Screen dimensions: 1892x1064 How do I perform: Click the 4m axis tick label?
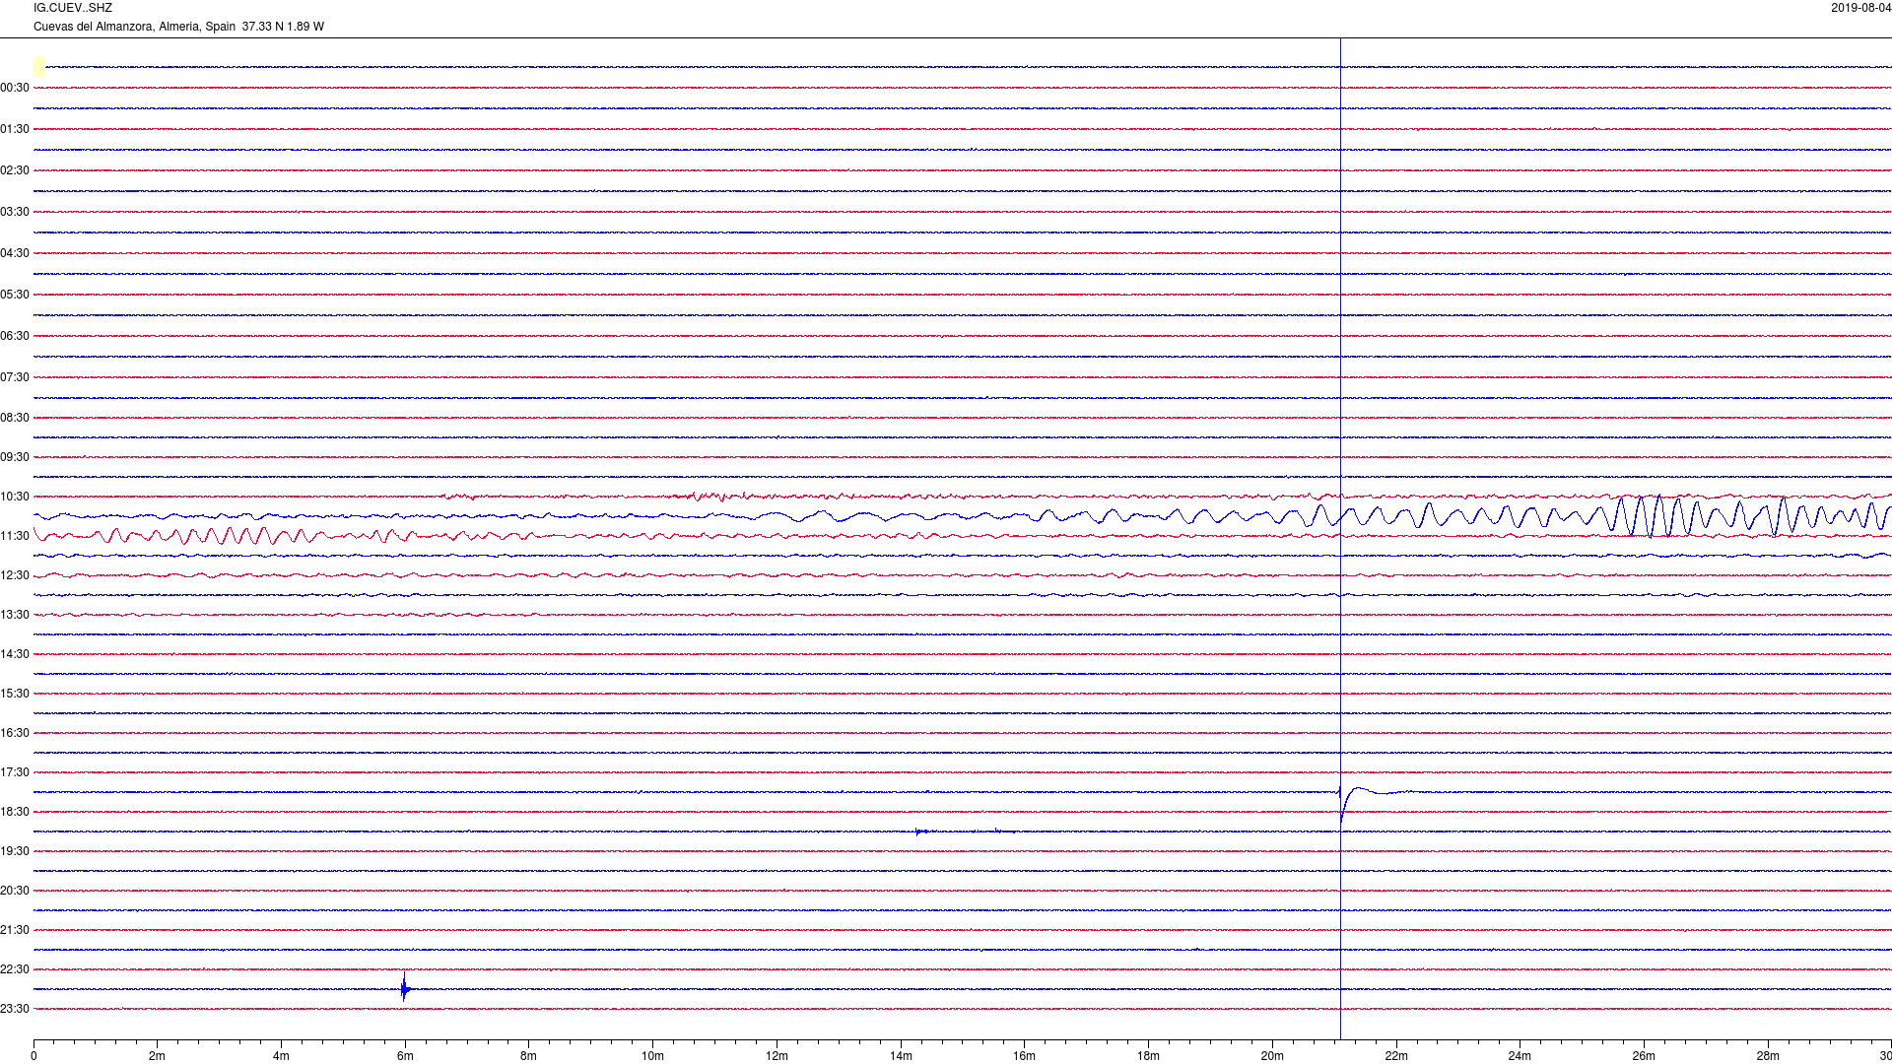281,1056
